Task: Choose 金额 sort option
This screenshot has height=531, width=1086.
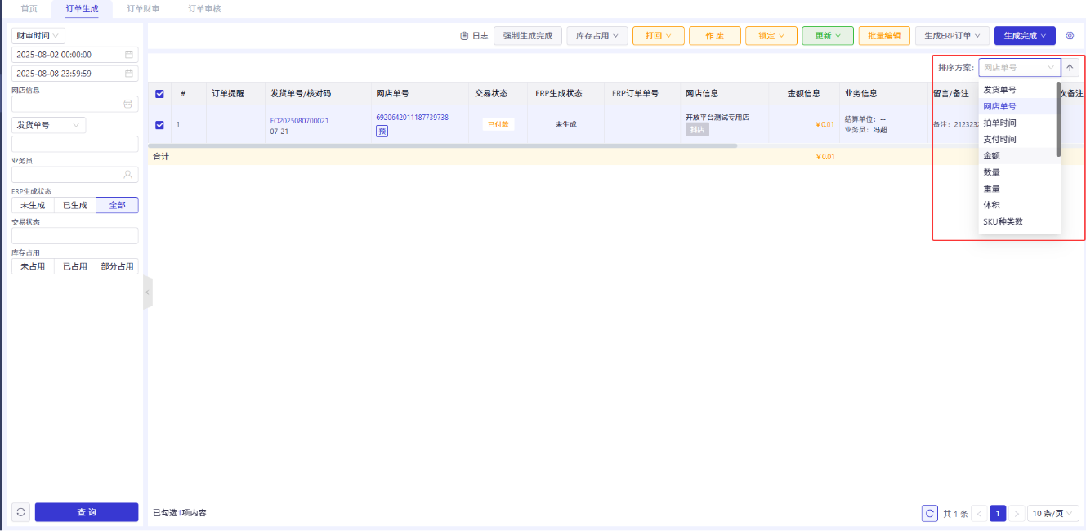Action: (x=1017, y=155)
